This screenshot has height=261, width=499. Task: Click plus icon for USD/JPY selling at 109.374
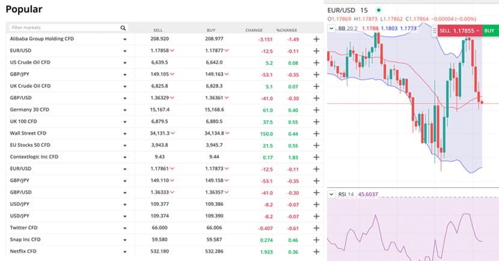click(316, 216)
